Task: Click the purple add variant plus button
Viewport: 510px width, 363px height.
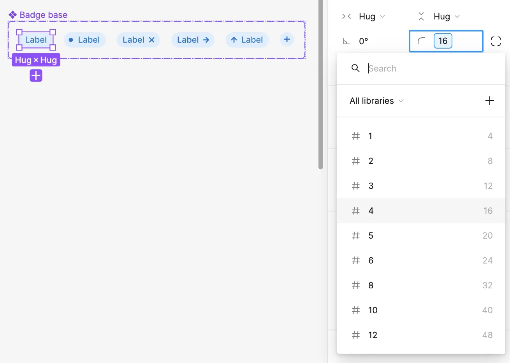Action: tap(36, 75)
